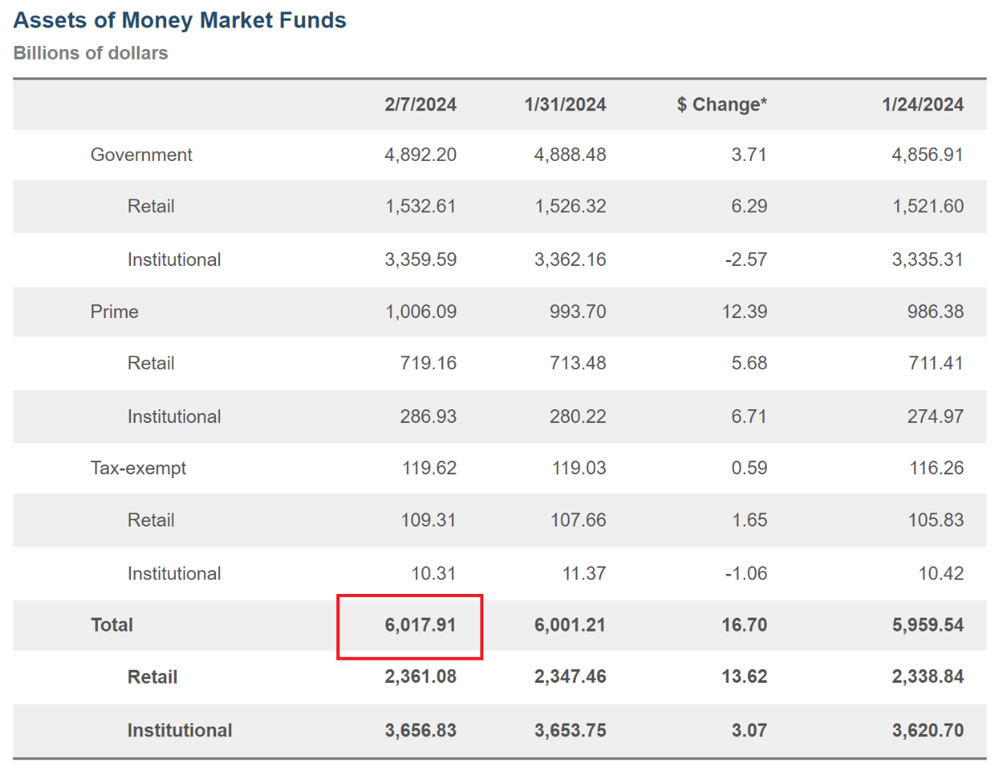This screenshot has width=999, height=774.
Task: Select the Prime change value 12.39
Action: point(744,312)
